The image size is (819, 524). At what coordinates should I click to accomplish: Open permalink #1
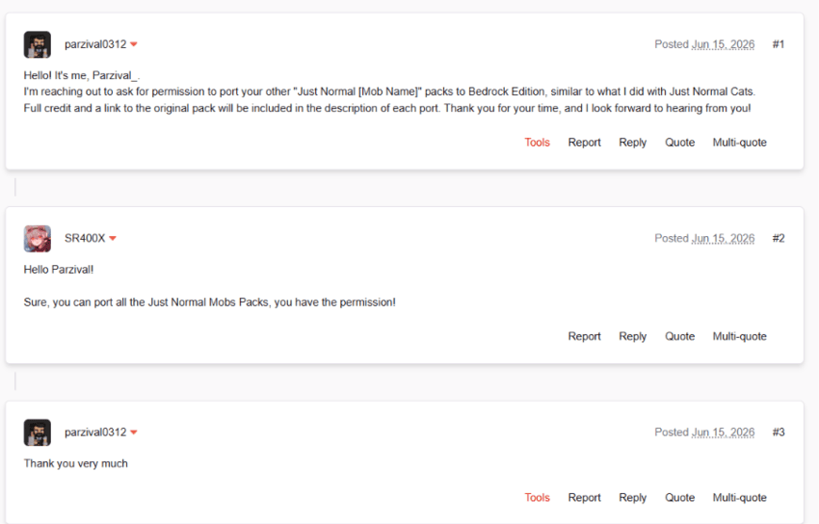pyautogui.click(x=779, y=44)
